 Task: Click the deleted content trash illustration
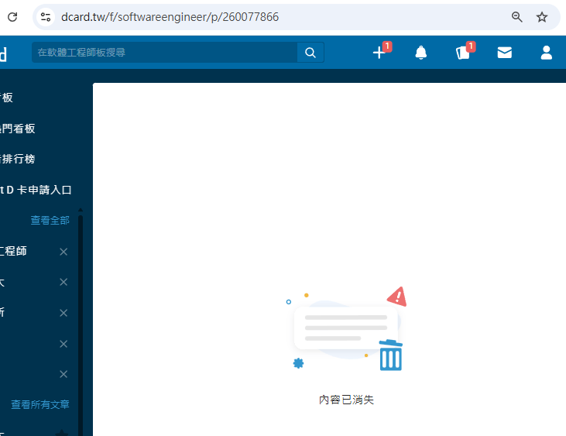tap(347, 329)
